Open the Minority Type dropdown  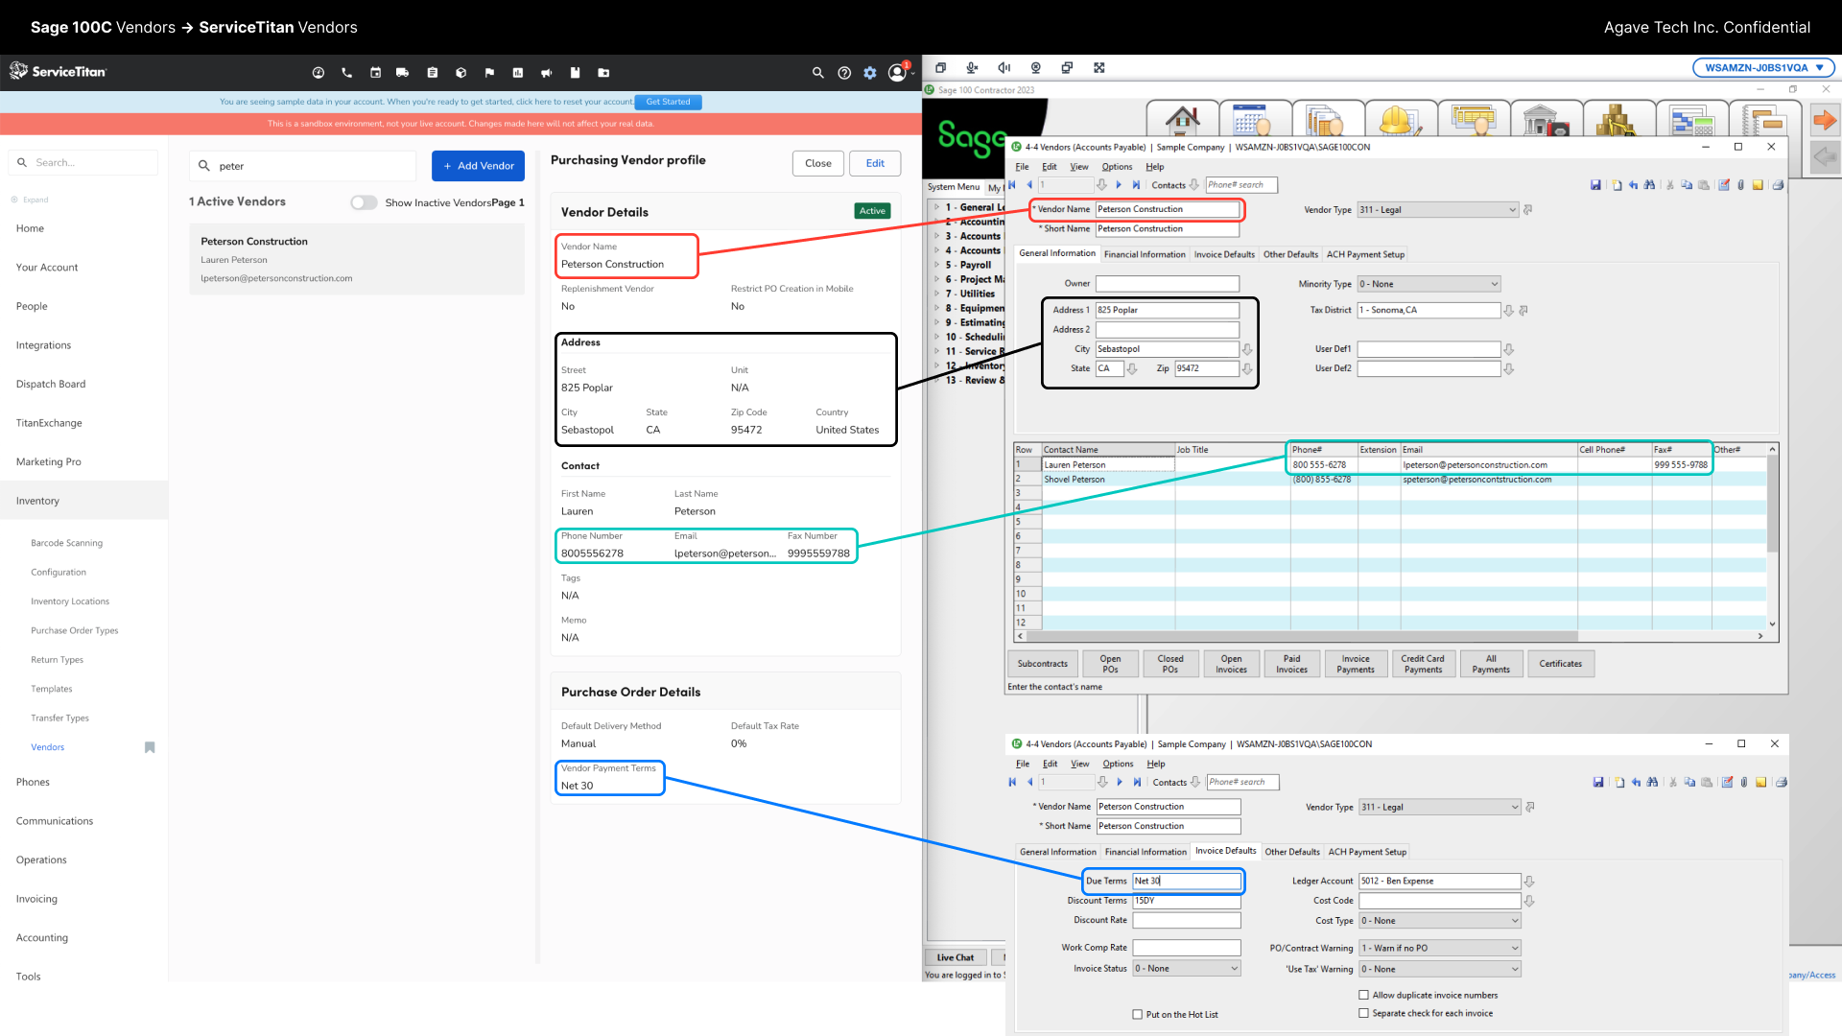(1429, 284)
